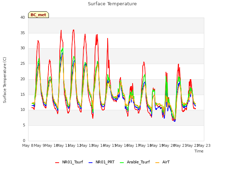Click the Surface Temperature chart title
Image resolution: width=225 pixels, height=169 pixels.
point(112,4)
